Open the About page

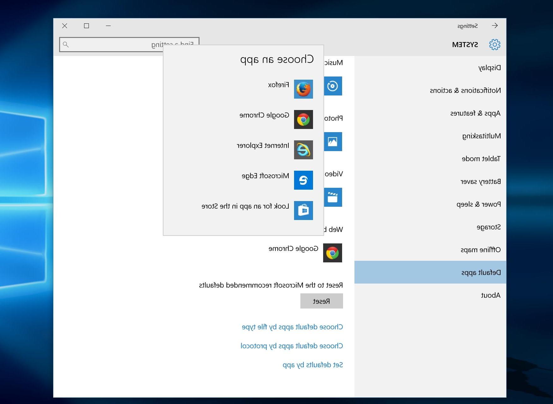tap(430, 295)
